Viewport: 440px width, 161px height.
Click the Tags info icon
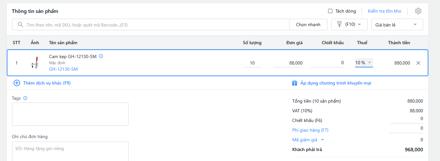point(25,98)
